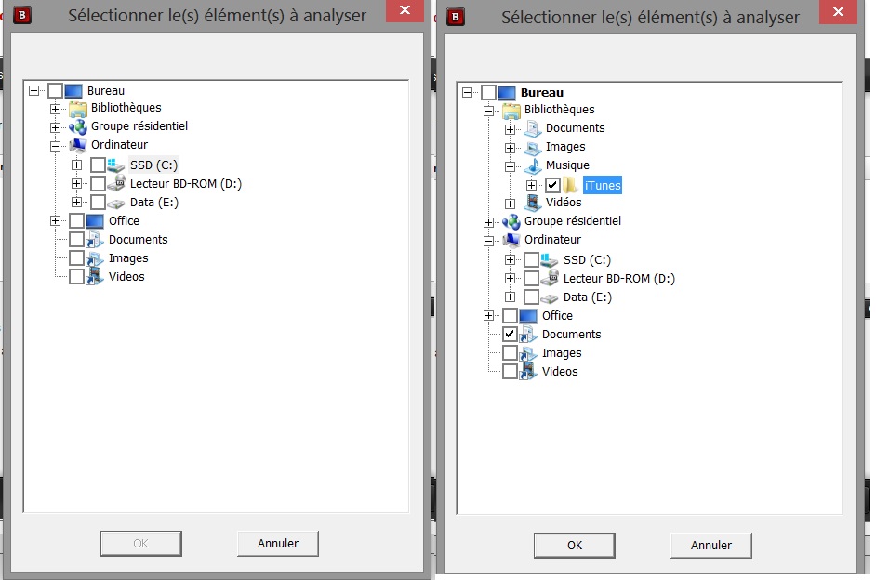Check SSD (C:) checkbox in left window
The width and height of the screenshot is (876, 580).
tap(99, 165)
